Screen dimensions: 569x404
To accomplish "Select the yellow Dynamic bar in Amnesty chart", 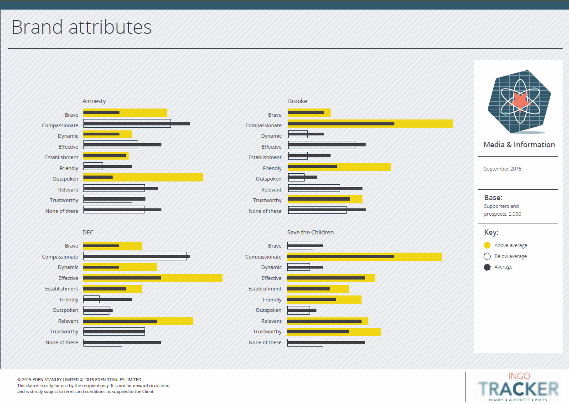I will (x=108, y=134).
